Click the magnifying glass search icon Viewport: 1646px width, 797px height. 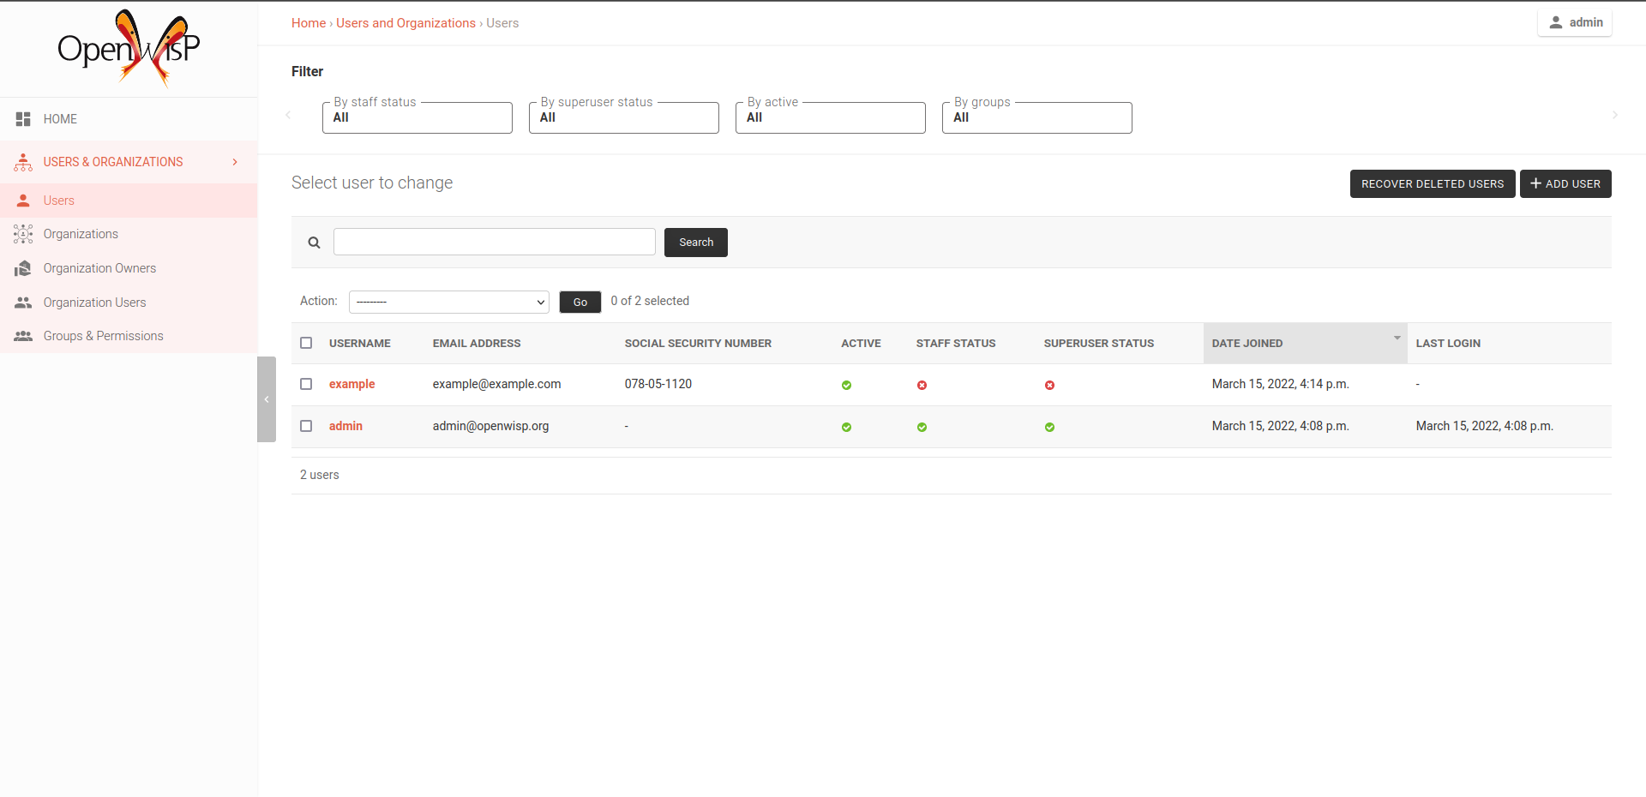[x=314, y=243]
